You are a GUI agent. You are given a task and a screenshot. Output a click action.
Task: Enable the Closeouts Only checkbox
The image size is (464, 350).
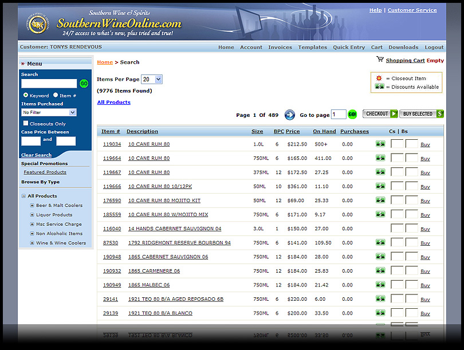pyautogui.click(x=26, y=123)
